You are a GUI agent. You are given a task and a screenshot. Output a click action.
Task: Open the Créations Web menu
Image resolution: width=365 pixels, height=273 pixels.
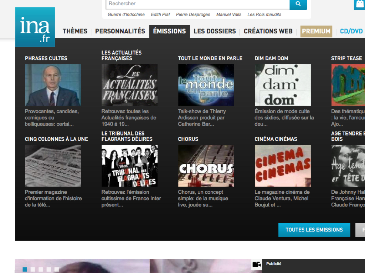pos(268,31)
